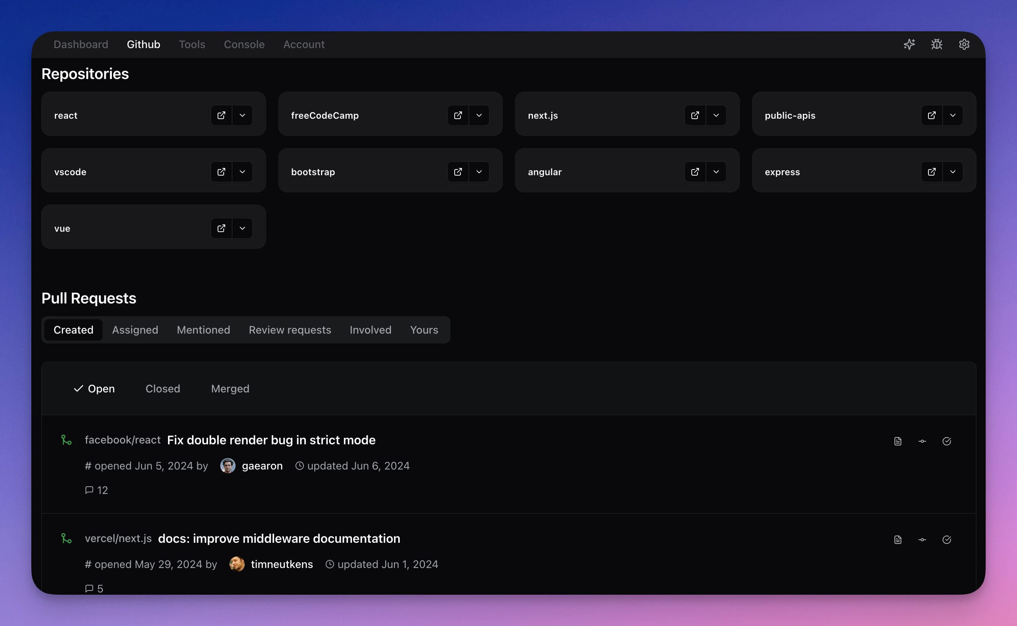Open angular repository external link
Viewport: 1017px width, 626px height.
click(x=695, y=172)
